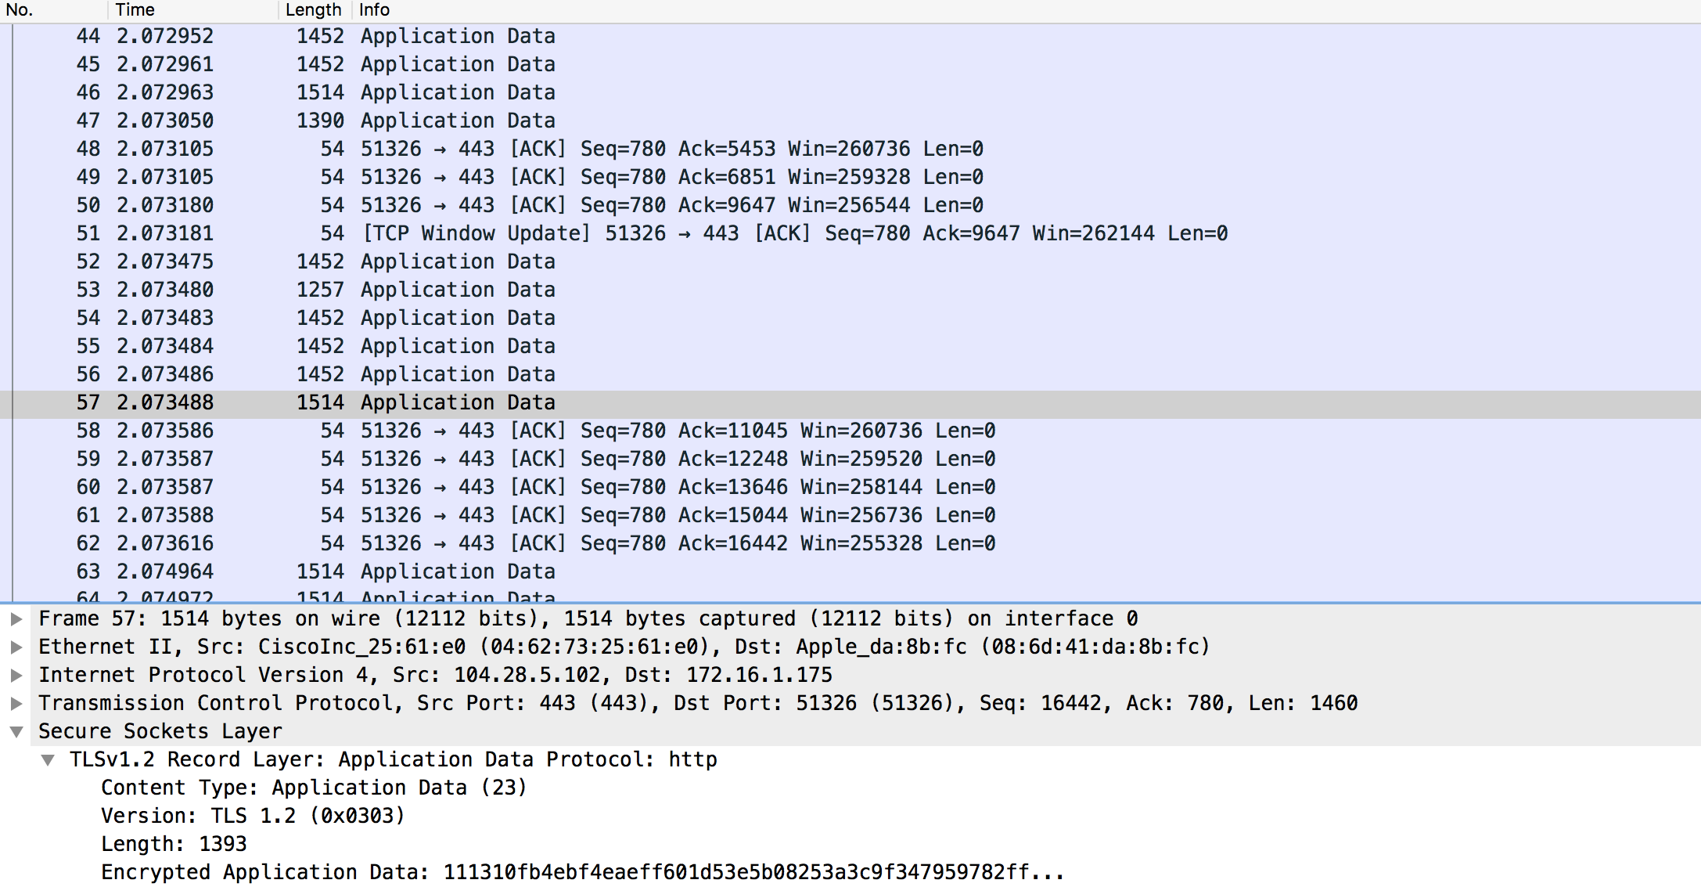This screenshot has width=1701, height=887.
Task: Select packet 62 ACK with Ack=16442
Action: tap(678, 544)
